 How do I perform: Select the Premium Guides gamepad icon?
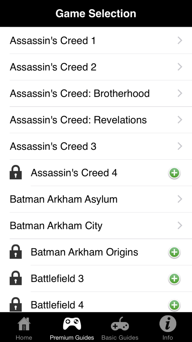tap(72, 323)
